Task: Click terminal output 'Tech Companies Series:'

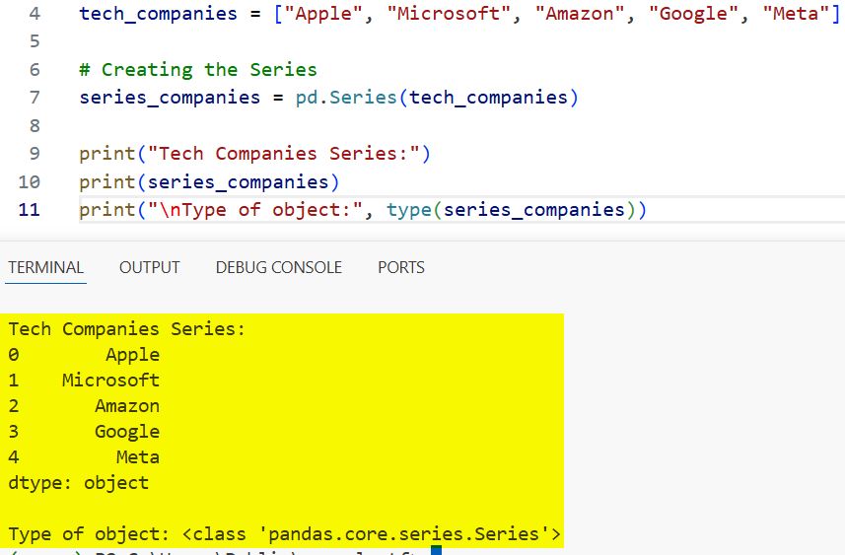Action: coord(126,328)
